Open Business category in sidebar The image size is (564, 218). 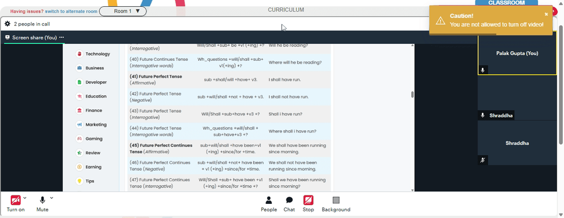coord(90,68)
